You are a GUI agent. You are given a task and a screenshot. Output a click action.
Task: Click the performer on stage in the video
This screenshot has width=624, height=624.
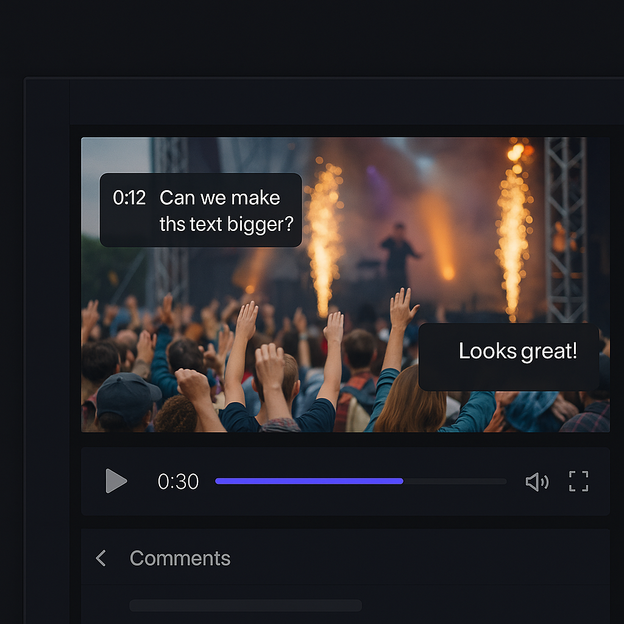[399, 255]
